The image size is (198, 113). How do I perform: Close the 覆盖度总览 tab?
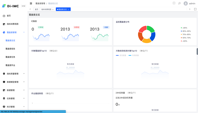pos(68,9)
